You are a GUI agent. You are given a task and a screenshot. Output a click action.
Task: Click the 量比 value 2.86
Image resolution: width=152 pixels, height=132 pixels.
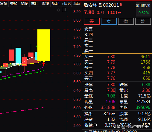(x=146, y=90)
